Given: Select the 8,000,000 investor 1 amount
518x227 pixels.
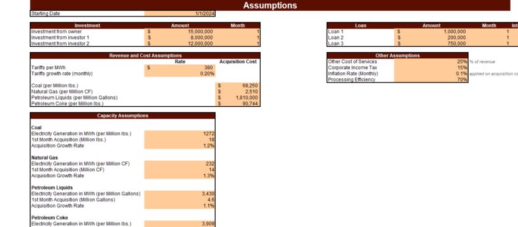Looking at the screenshot, I should tap(180, 38).
